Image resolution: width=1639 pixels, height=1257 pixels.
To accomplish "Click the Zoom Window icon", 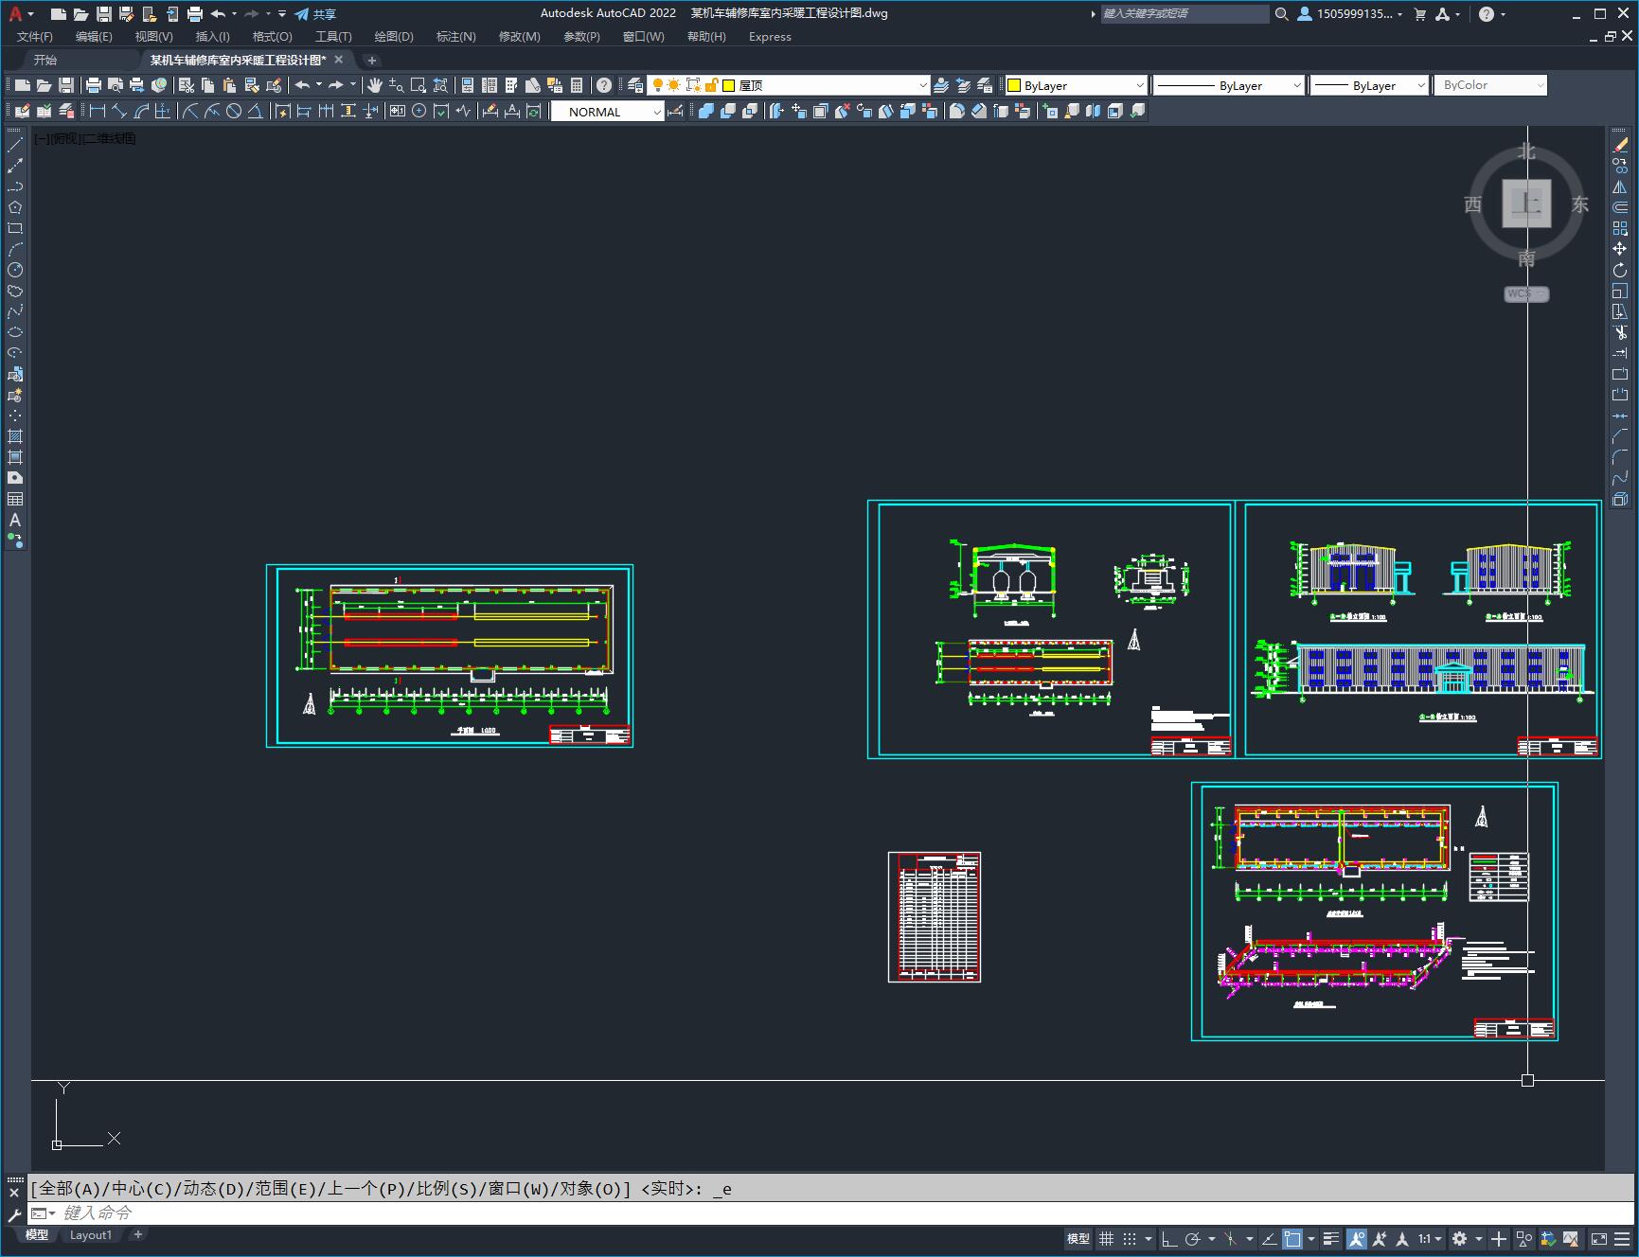I will [x=419, y=85].
